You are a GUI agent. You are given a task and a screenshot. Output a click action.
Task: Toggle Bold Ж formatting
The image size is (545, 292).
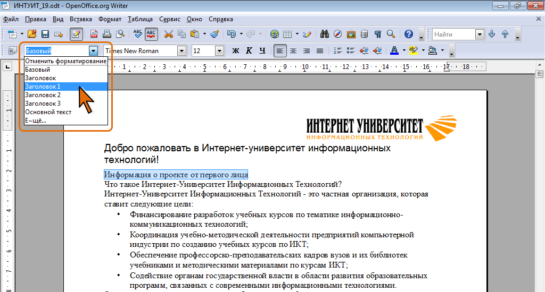236,50
